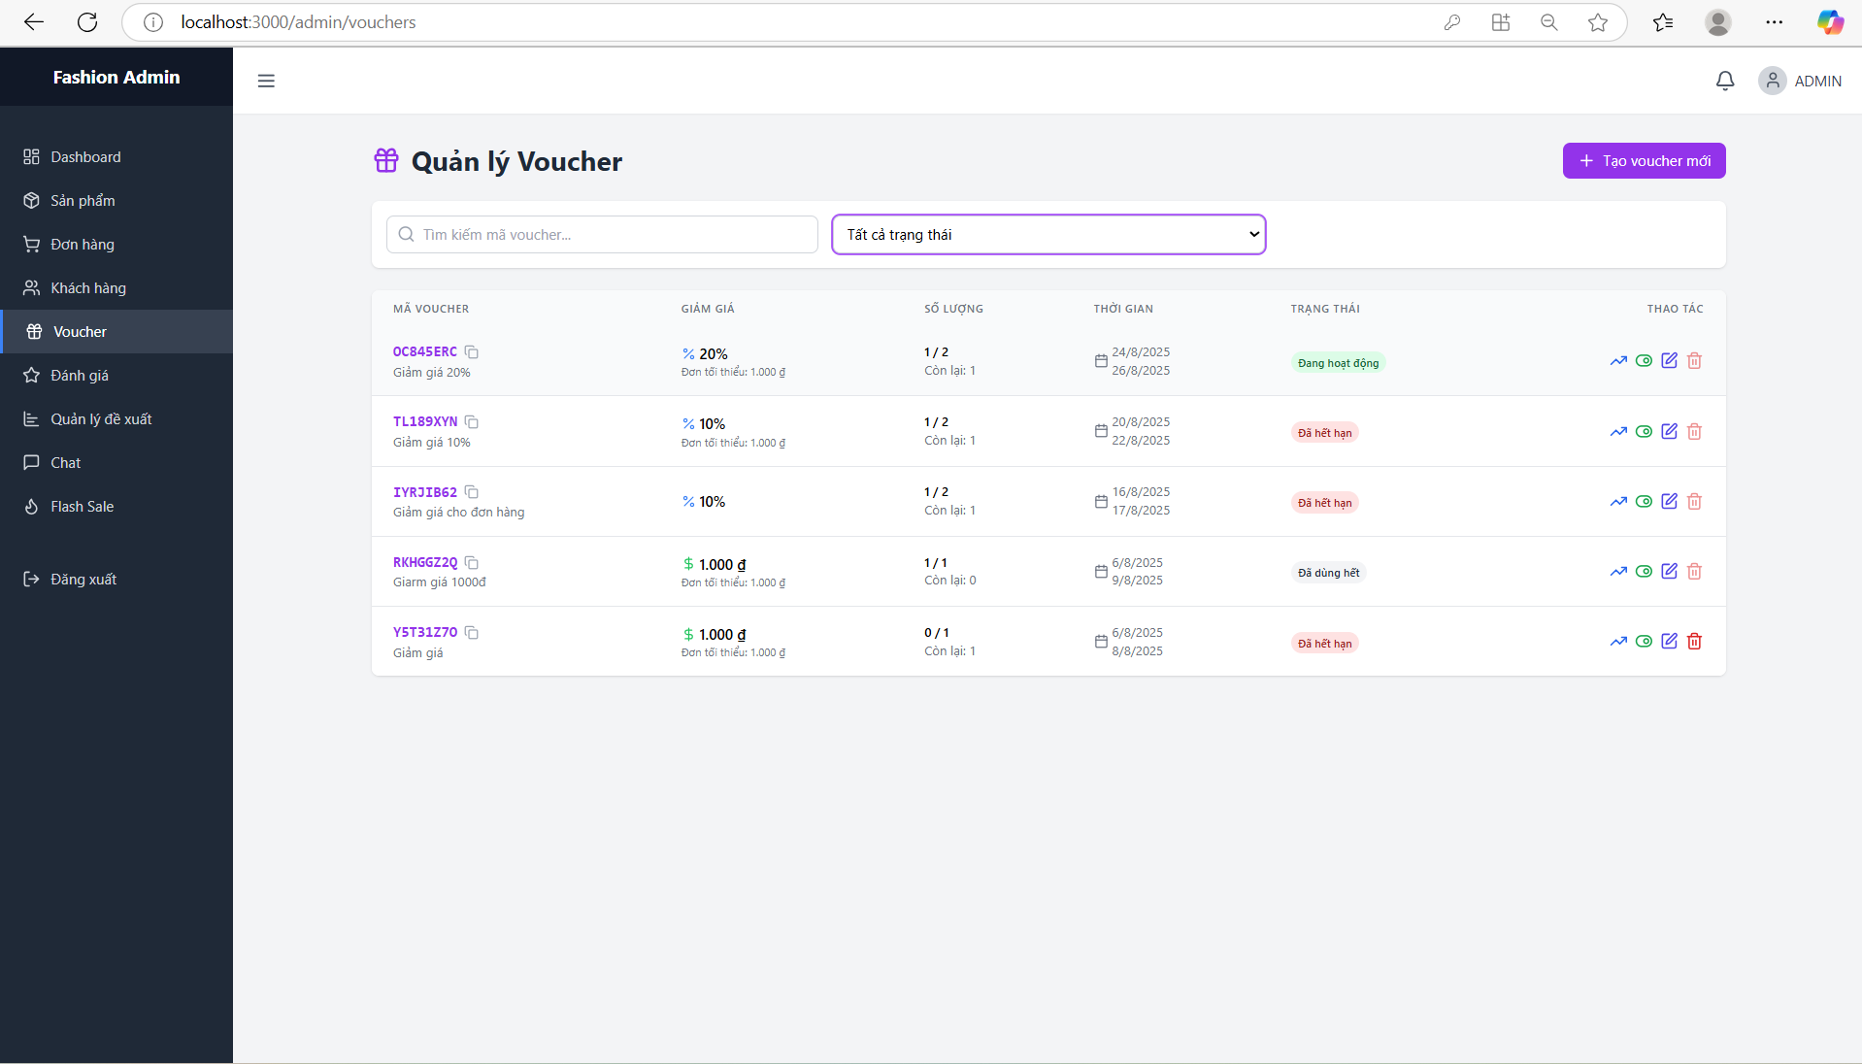This screenshot has width=1862, height=1064.
Task: Delete the RKHGGZ2Q voucher
Action: click(x=1694, y=572)
